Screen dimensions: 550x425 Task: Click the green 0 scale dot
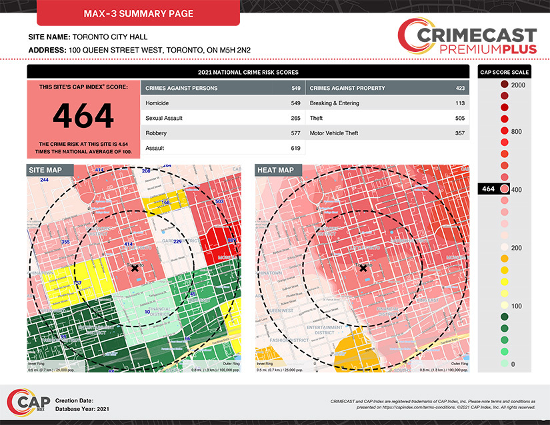[x=505, y=364]
